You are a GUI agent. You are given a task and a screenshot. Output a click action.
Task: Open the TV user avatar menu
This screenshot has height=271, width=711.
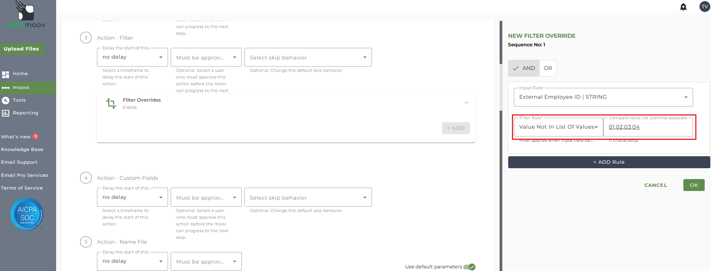pos(705,7)
